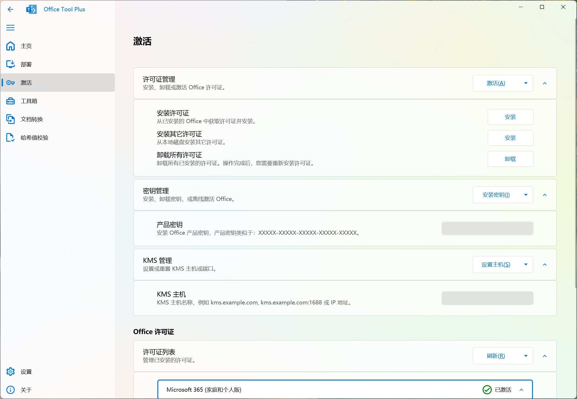The width and height of the screenshot is (577, 399).
Task: Click the 产品密钥 input field
Action: 487,228
